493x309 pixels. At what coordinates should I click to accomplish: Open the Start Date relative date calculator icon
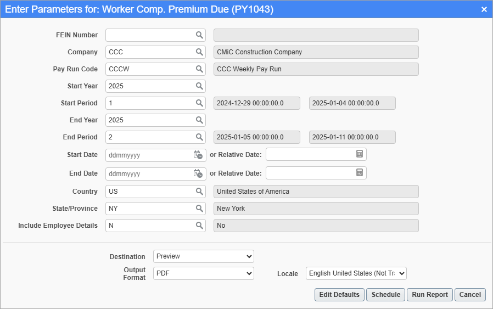click(x=360, y=155)
